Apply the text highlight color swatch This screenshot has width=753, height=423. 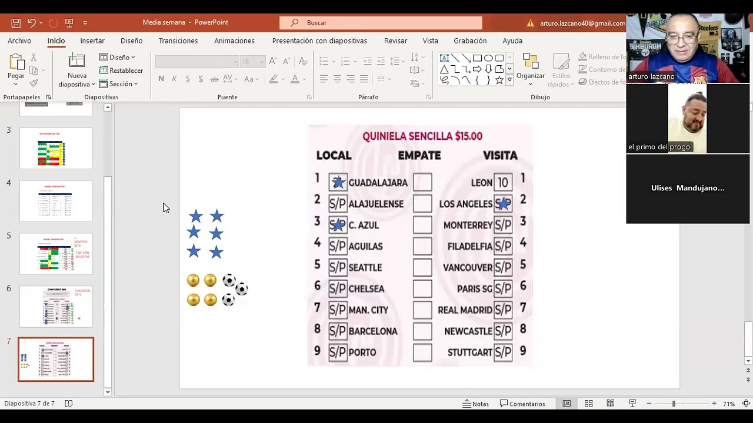pyautogui.click(x=274, y=79)
